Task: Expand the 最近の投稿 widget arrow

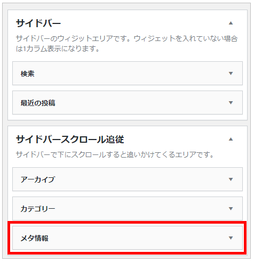Action: click(x=231, y=103)
